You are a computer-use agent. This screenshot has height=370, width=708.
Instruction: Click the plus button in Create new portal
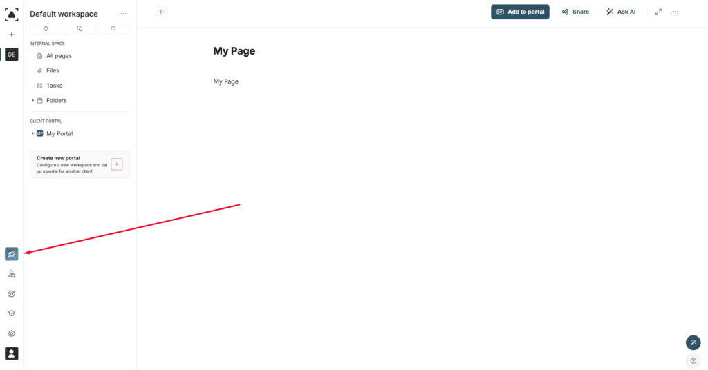click(116, 164)
